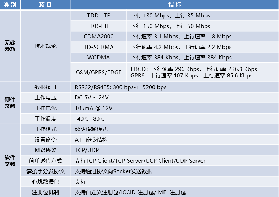Click the 注册包机制 row label
Viewport: 279px width, 197px height.
pyautogui.click(x=45, y=192)
